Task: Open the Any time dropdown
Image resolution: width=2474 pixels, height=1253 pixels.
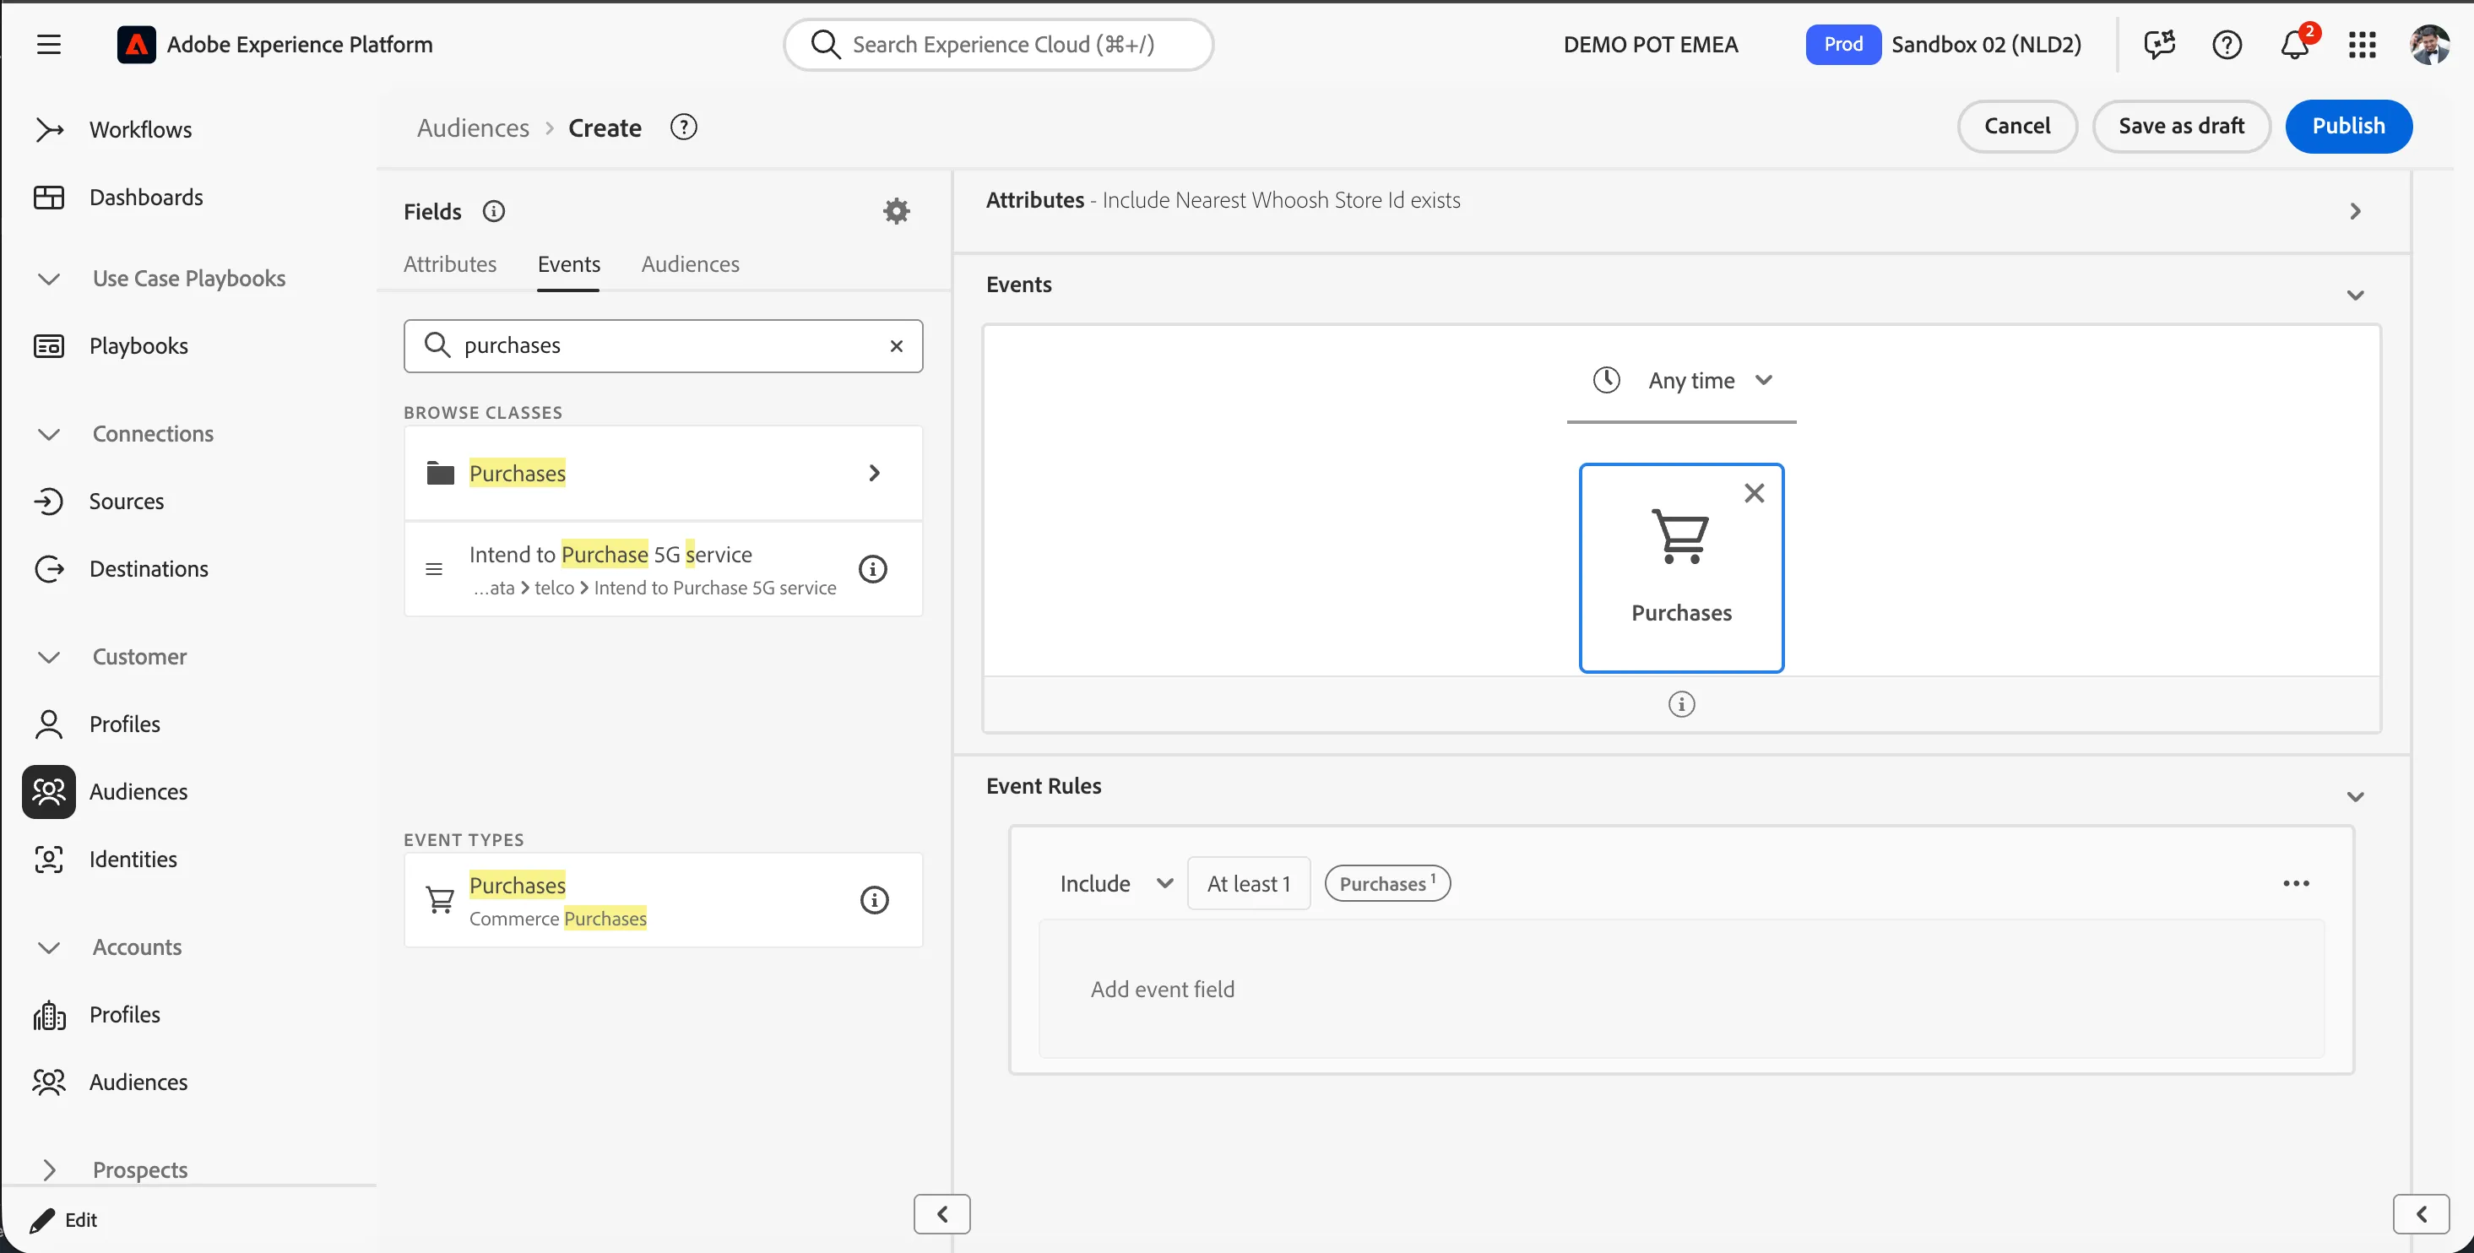Action: coord(1680,381)
